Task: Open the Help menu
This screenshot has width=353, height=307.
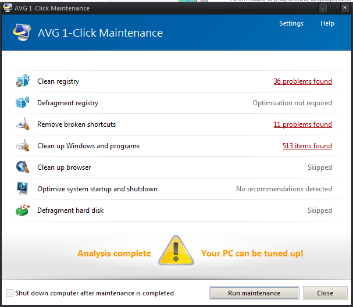Action: coord(327,23)
